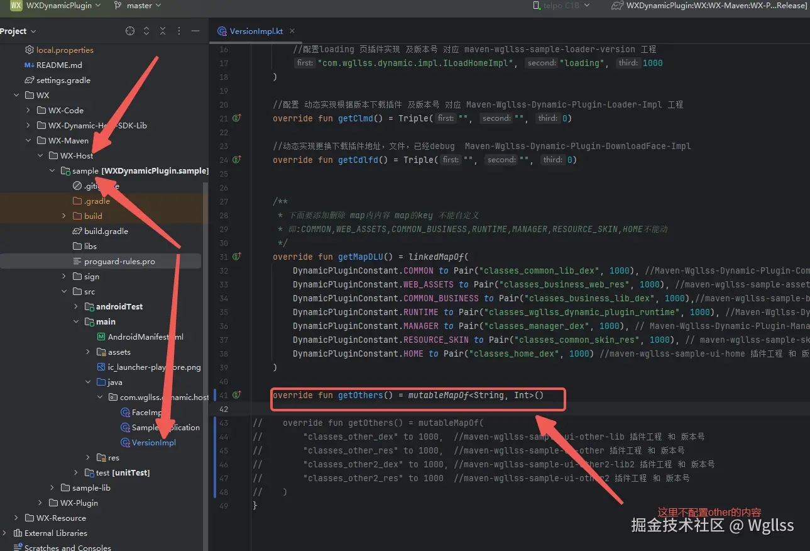Open the FaceImpl class file
The height and width of the screenshot is (551, 810).
pos(146,412)
